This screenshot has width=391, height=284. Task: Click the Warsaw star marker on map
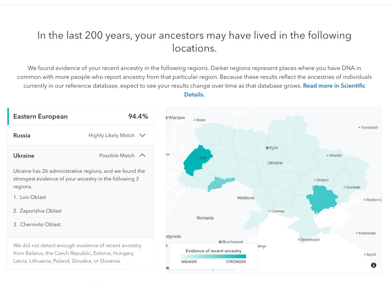[x=167, y=118]
